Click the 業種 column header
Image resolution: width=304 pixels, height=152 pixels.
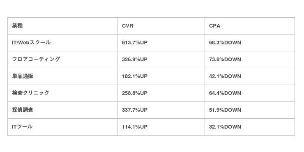pos(17,26)
